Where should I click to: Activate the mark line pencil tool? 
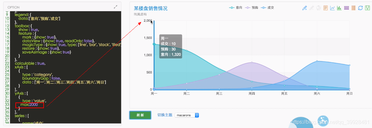point(305,8)
